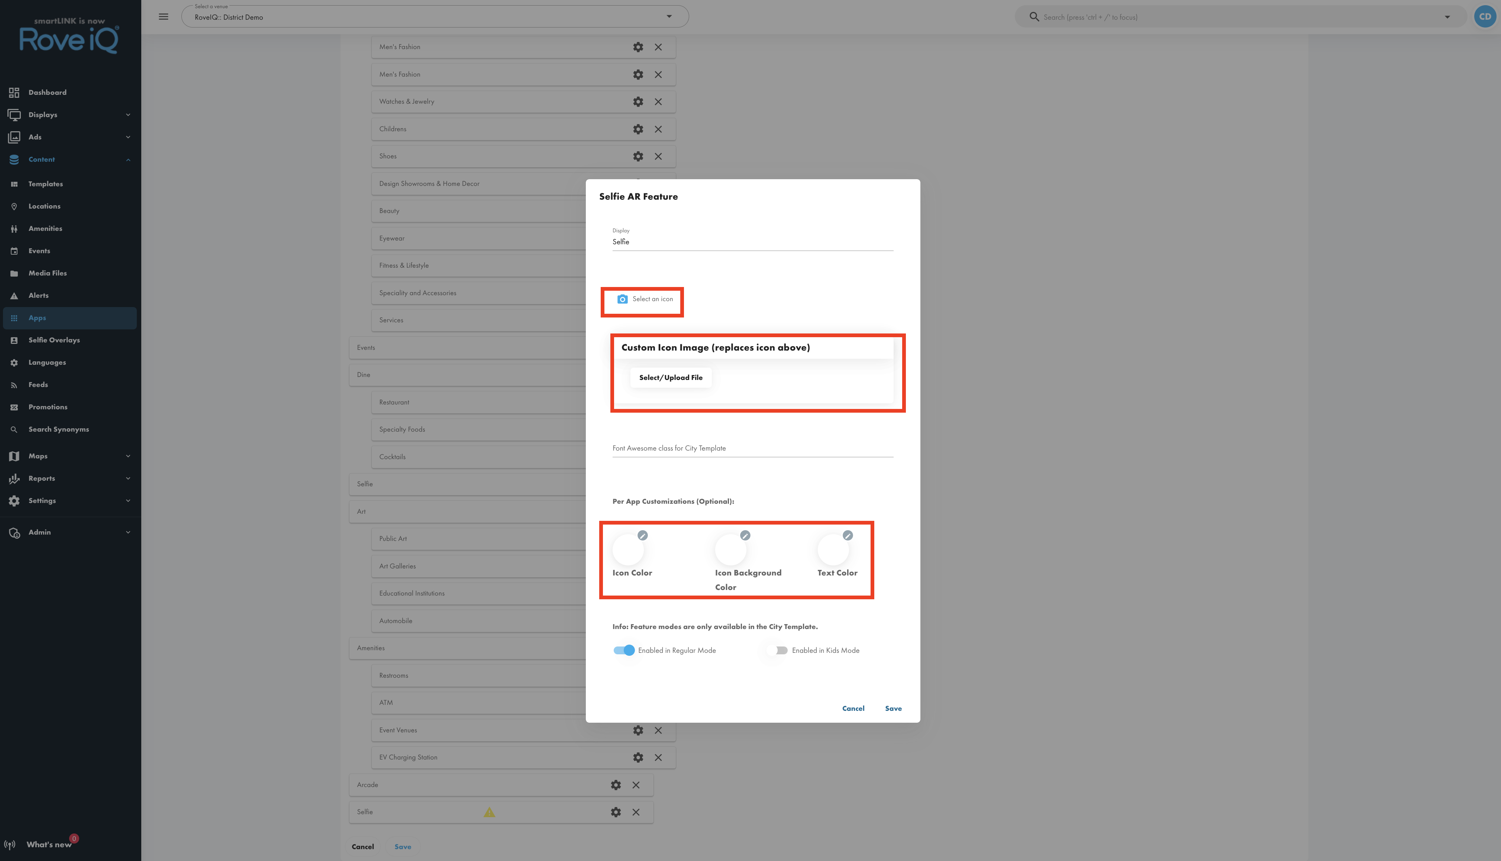Screen dimensions: 1501x861
Task: Expand the Maps sidebar section
Action: coord(70,456)
